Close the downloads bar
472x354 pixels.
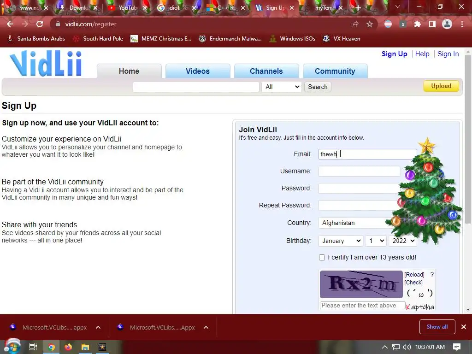(x=464, y=327)
